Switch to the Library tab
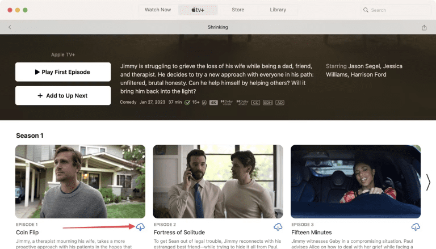 [278, 10]
